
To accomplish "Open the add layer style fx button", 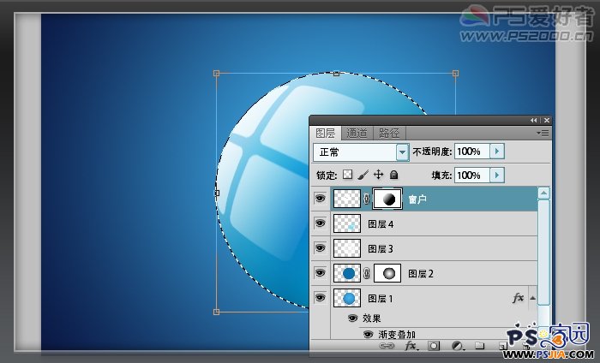I will tap(411, 347).
